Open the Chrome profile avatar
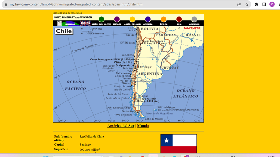 (272, 4)
